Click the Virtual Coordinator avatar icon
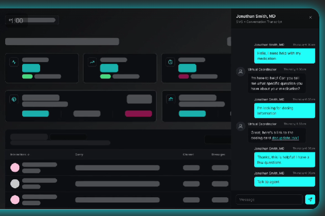The image size is (325, 216). (x=240, y=72)
